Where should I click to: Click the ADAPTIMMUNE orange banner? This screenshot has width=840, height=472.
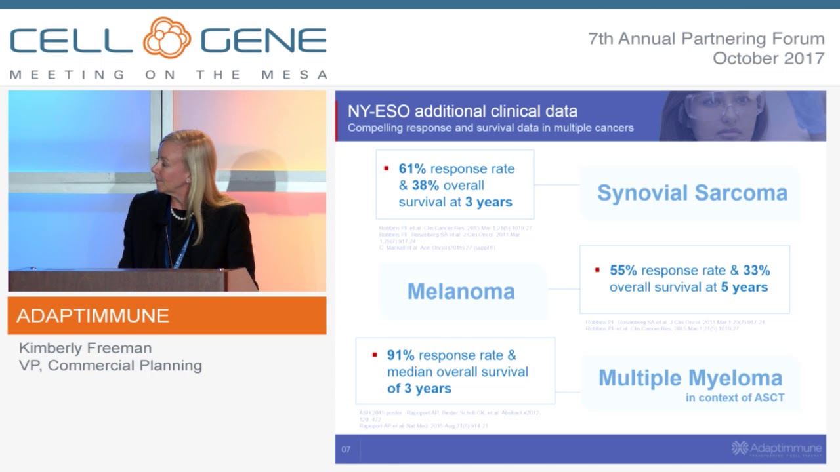167,315
